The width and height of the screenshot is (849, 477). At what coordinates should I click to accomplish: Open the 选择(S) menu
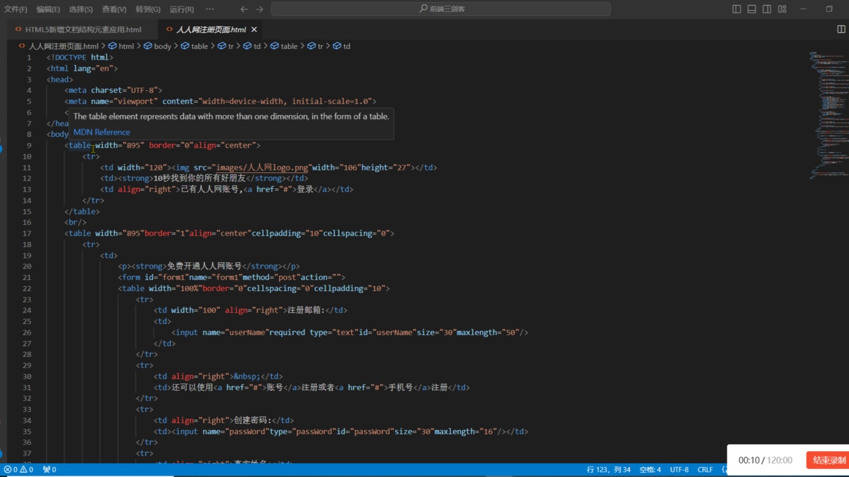(x=81, y=9)
